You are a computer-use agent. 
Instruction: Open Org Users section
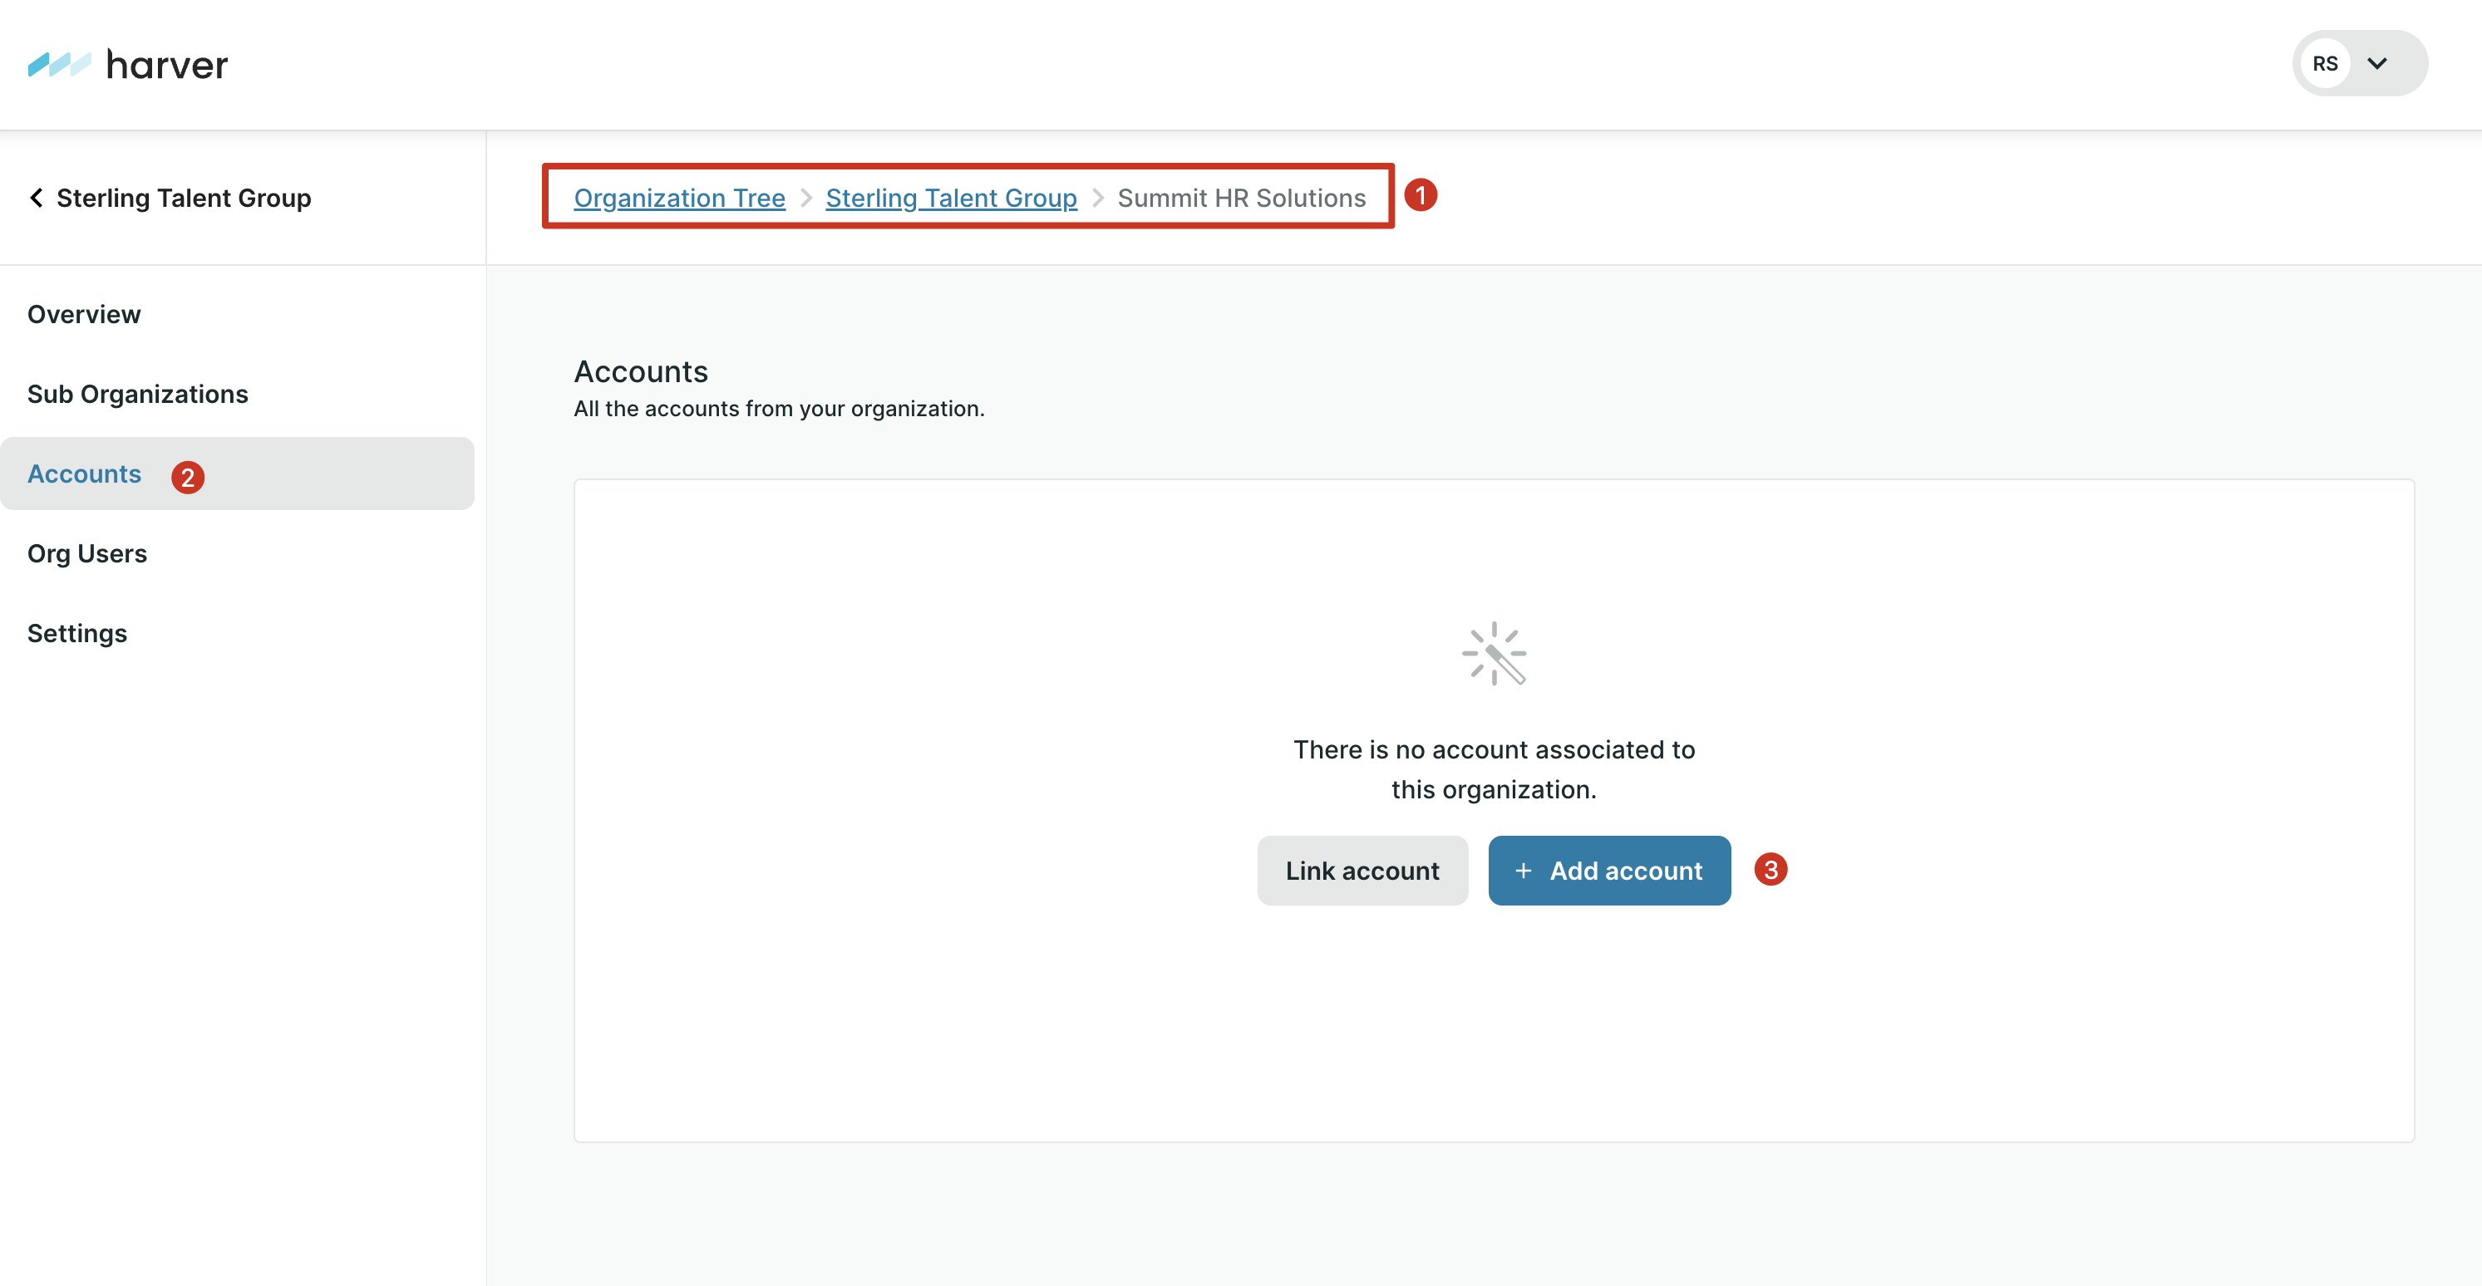click(86, 554)
